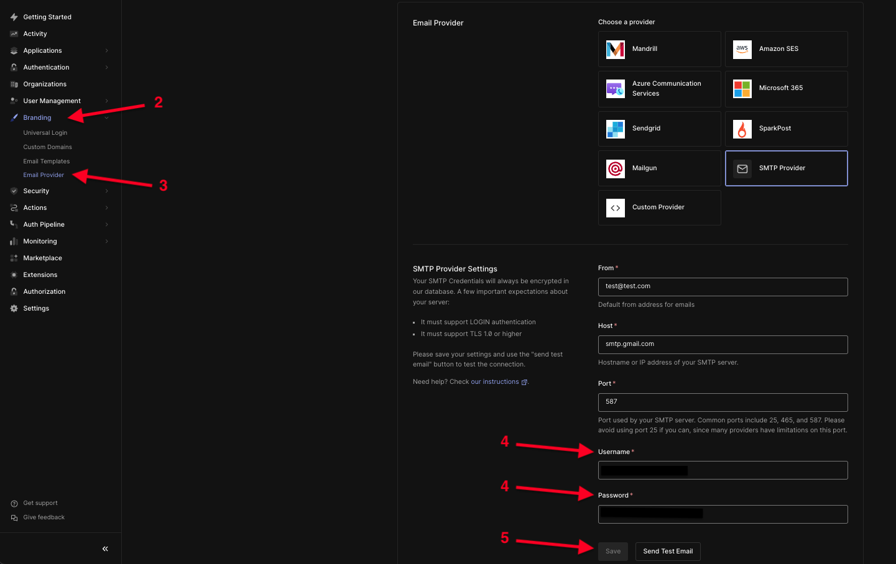This screenshot has width=896, height=564.
Task: Expand the User Management chevron
Action: (x=107, y=101)
